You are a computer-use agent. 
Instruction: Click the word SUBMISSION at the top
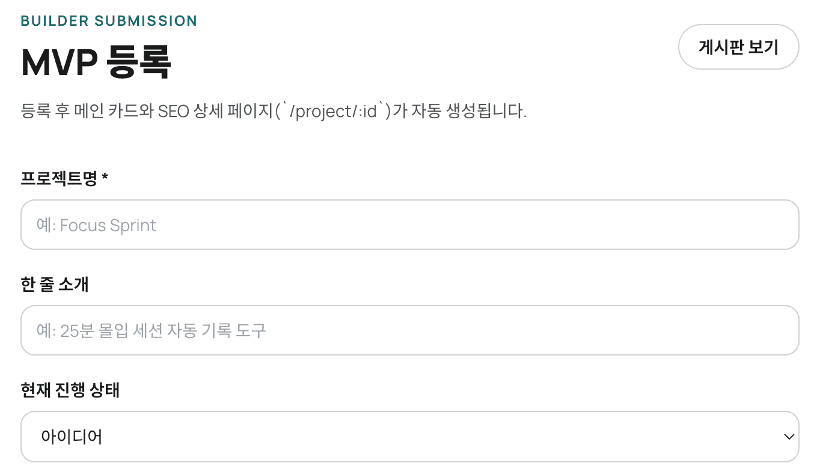pyautogui.click(x=145, y=21)
